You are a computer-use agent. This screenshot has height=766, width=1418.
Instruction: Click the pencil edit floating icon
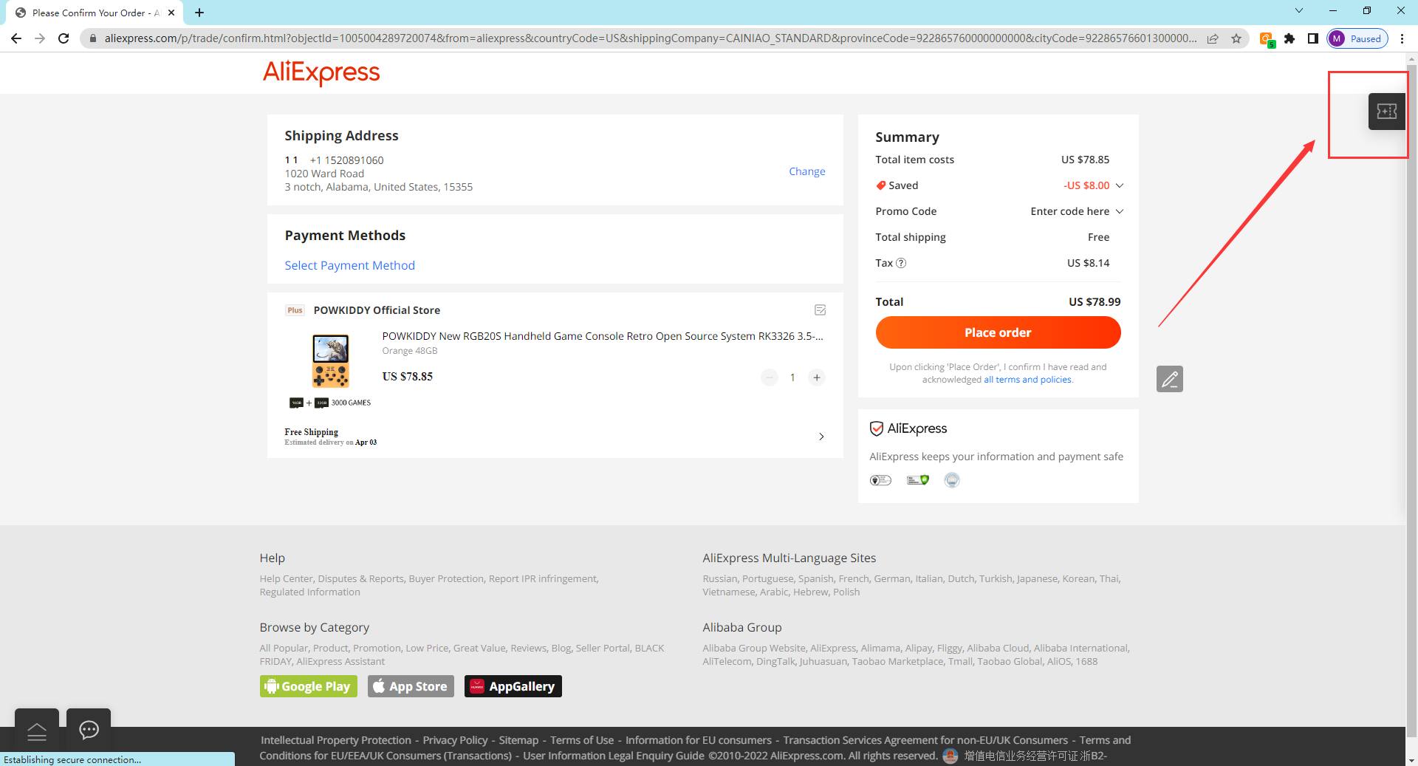click(1170, 379)
